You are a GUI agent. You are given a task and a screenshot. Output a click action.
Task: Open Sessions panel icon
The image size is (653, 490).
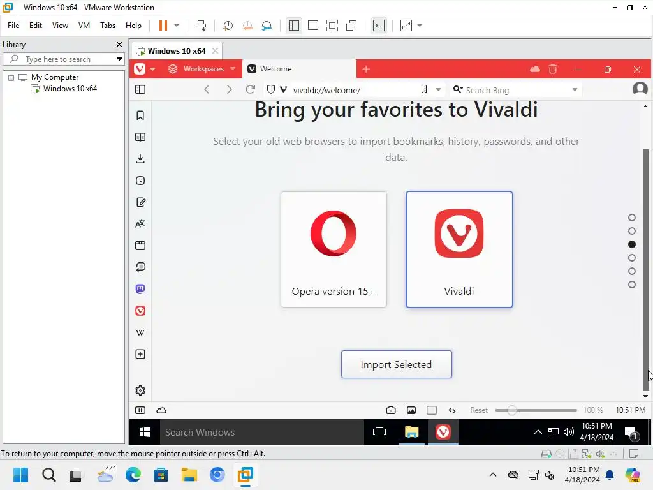(140, 267)
